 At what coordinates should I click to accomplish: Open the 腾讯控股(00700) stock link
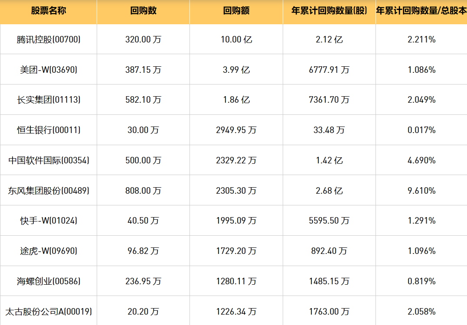click(x=49, y=39)
